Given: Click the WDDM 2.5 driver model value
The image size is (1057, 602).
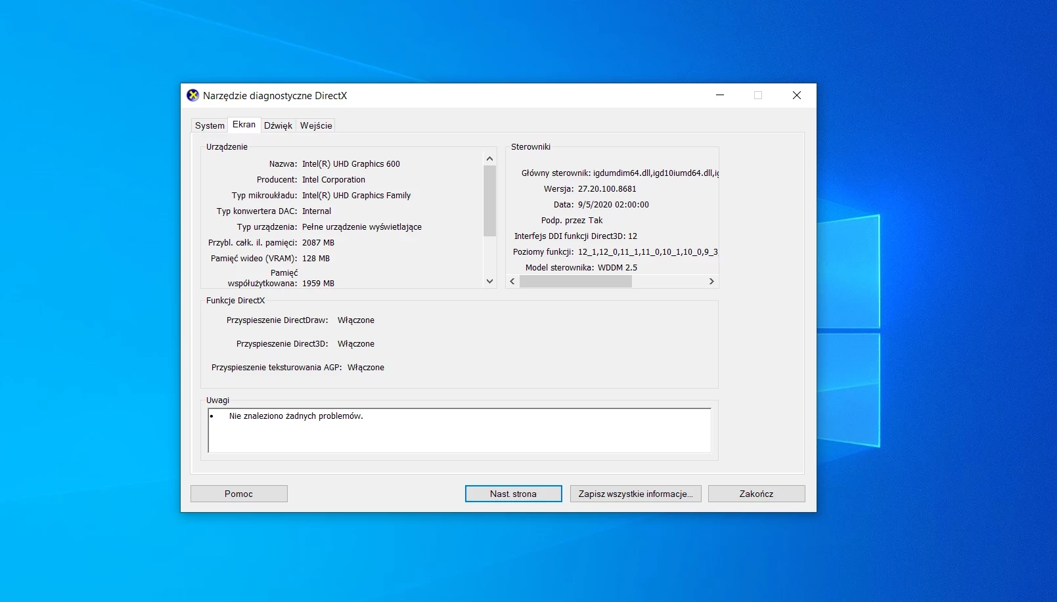Looking at the screenshot, I should pyautogui.click(x=618, y=268).
